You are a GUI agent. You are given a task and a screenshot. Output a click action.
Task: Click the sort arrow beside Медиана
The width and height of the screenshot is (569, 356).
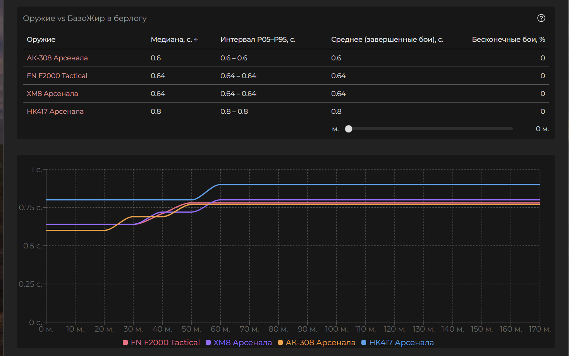(196, 40)
